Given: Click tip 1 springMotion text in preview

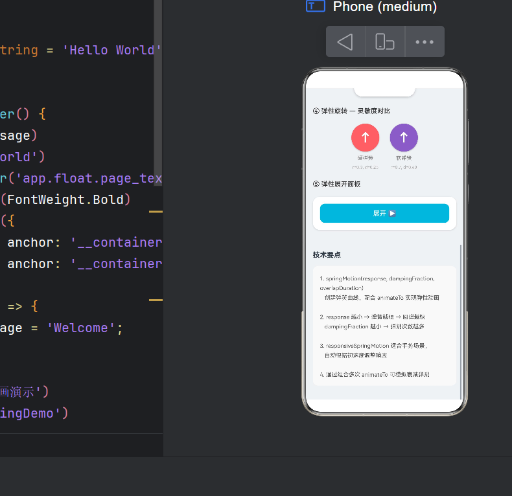Looking at the screenshot, I should click(x=379, y=287).
